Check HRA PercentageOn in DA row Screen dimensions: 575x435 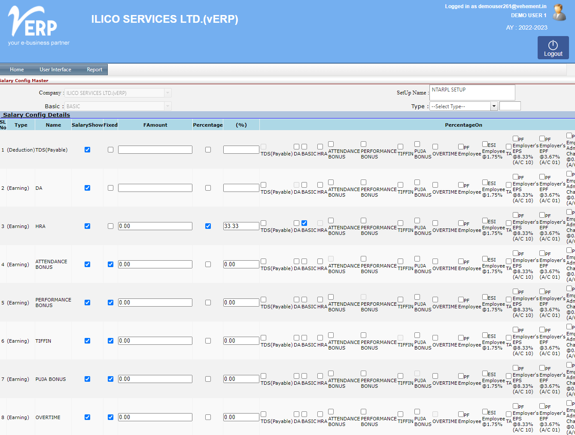[320, 185]
